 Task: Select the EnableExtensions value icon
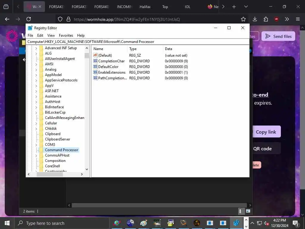(x=95, y=72)
